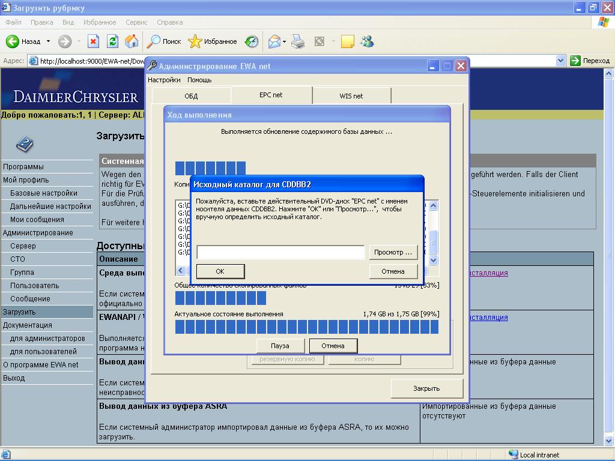
Task: Open Администрирование in the sidebar
Action: (38, 233)
